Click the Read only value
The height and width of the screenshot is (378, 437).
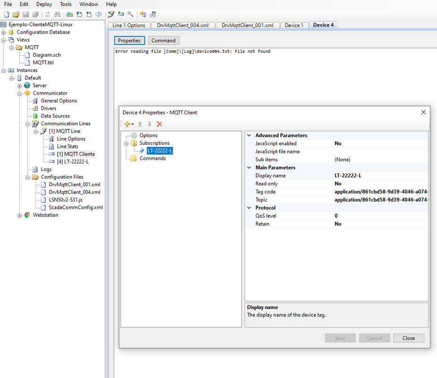(x=380, y=184)
